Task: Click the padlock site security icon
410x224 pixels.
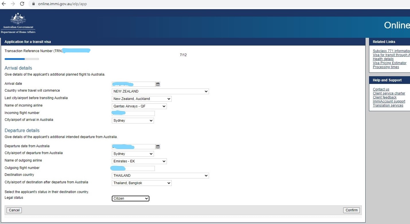Action: click(33, 4)
